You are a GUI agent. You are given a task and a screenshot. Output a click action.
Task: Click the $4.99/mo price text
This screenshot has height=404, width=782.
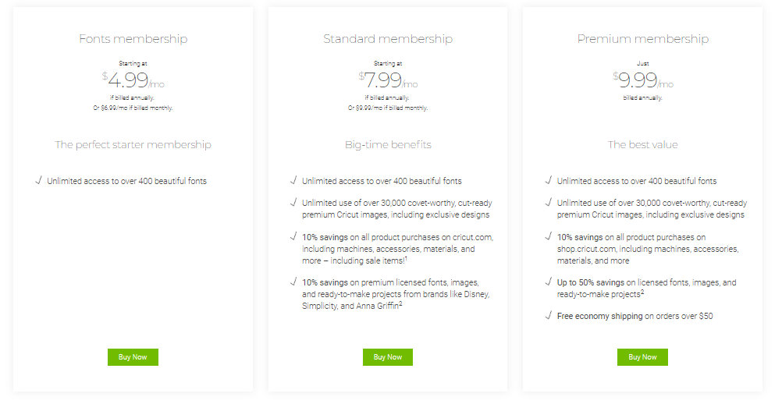(133, 80)
